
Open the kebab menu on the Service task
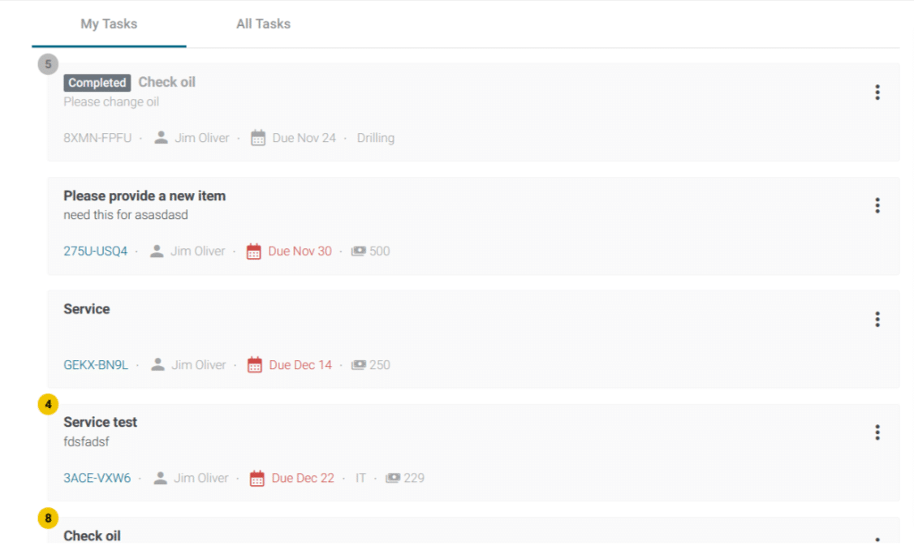pyautogui.click(x=877, y=319)
